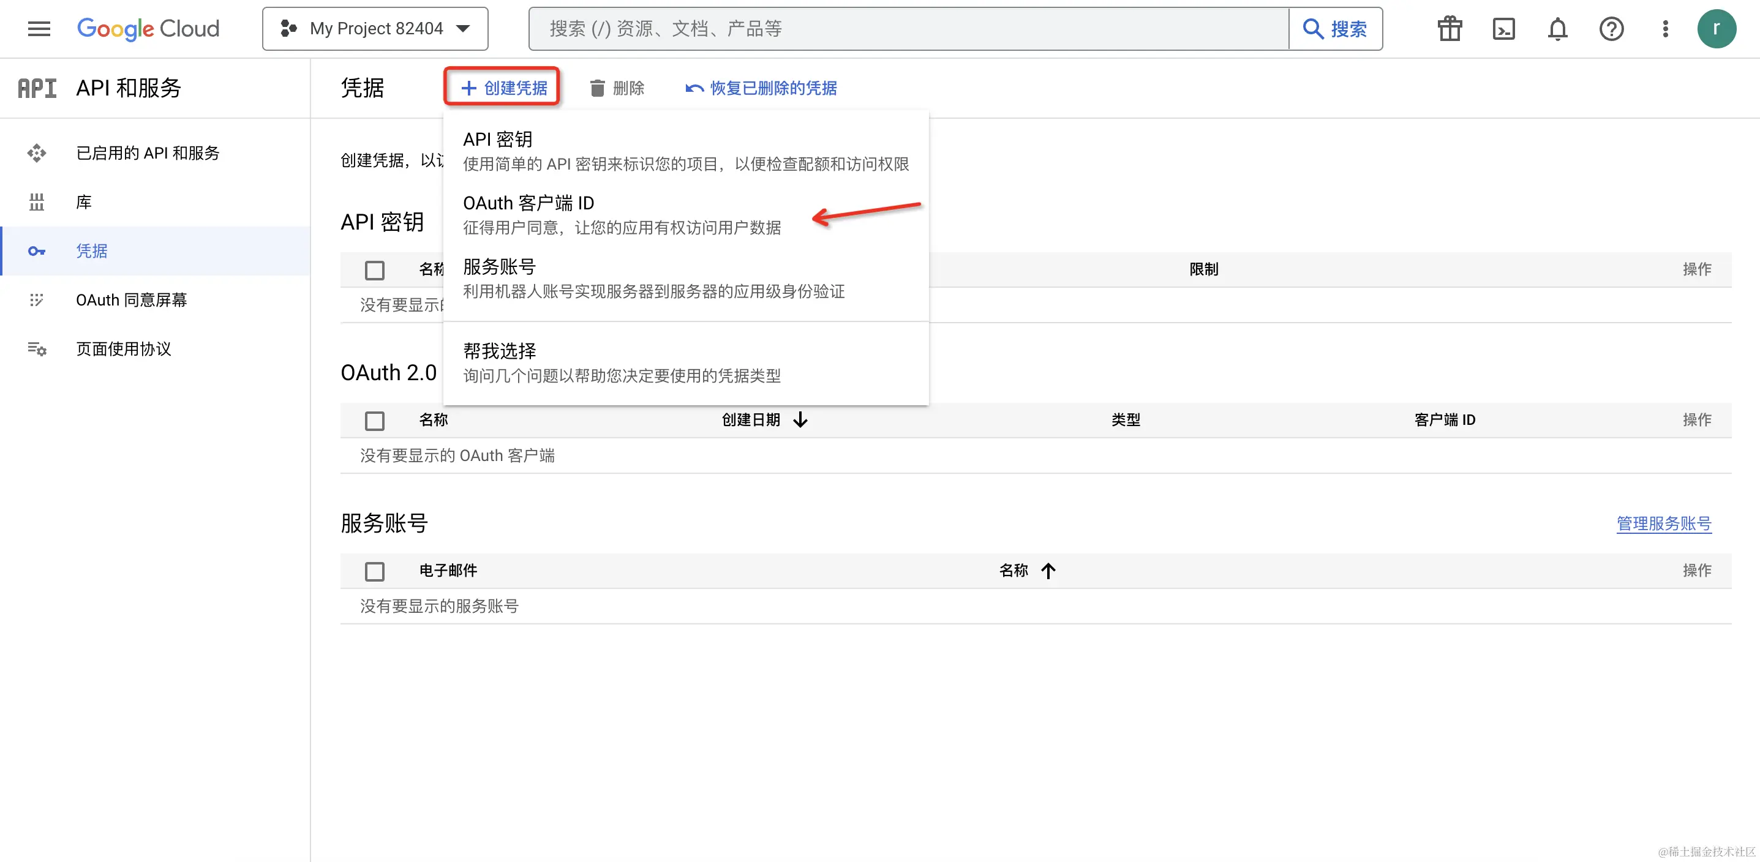Open 已启用的 API 和服务 in sidebar
1760x862 pixels.
156,153
